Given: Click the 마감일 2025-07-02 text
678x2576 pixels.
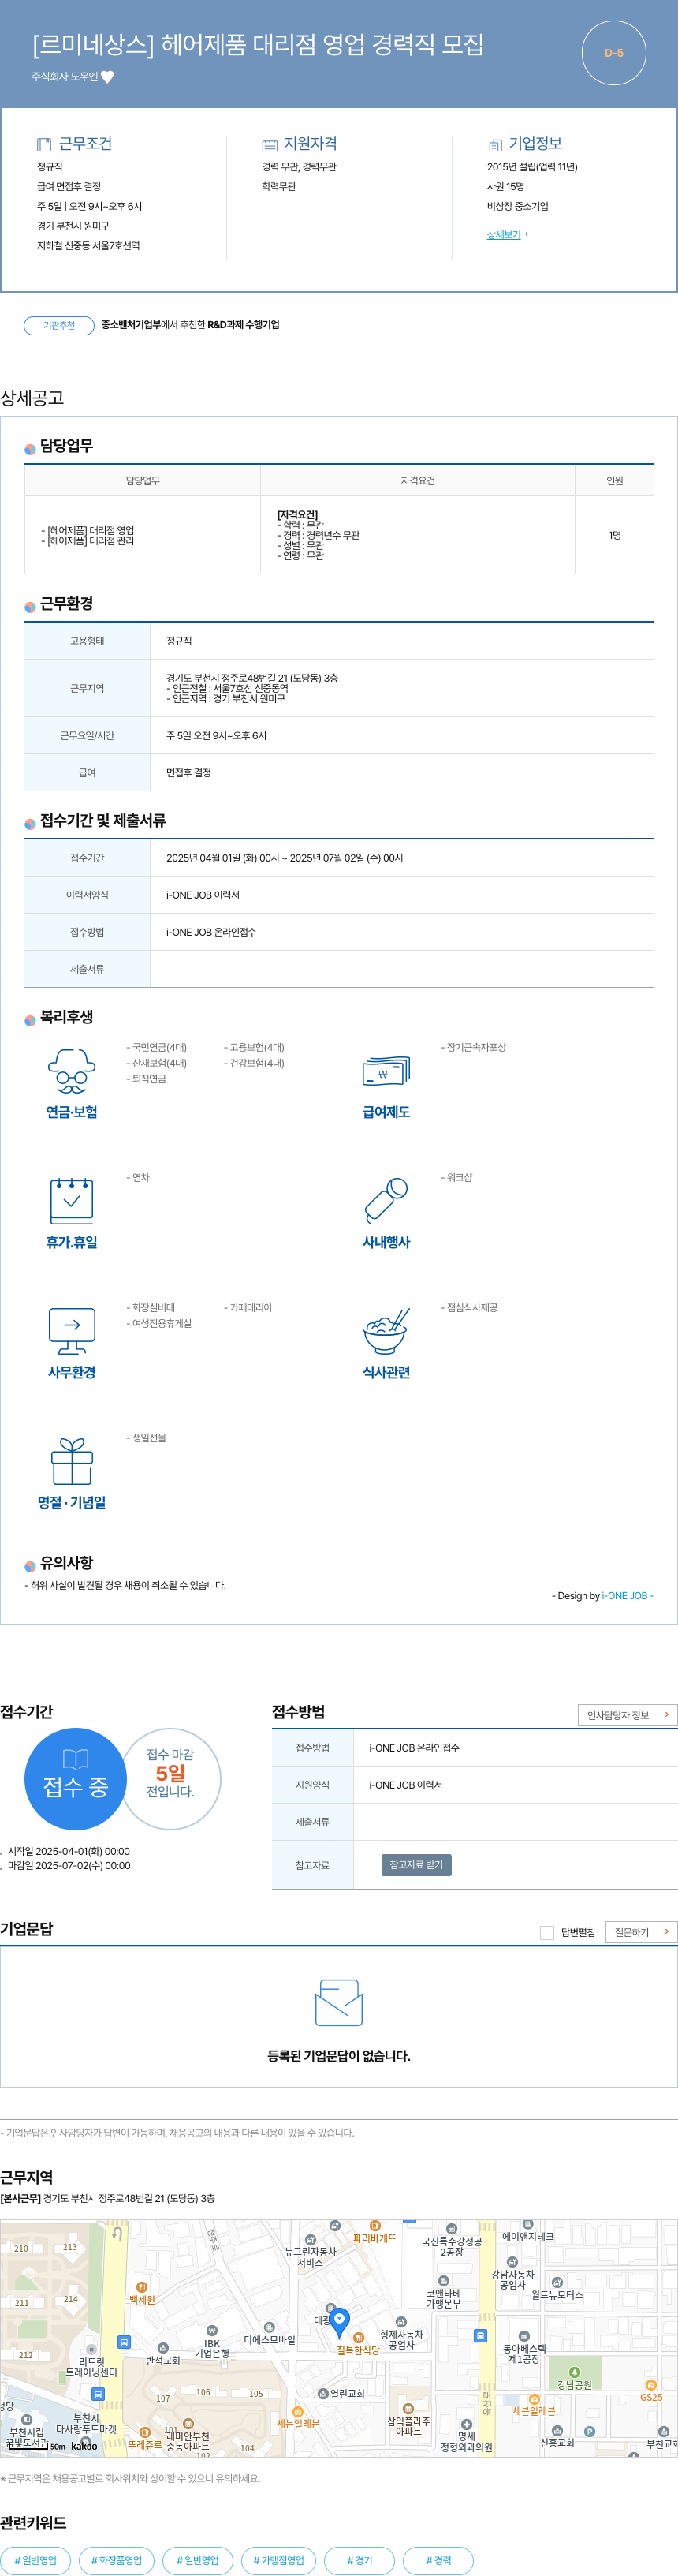Looking at the screenshot, I should coord(69,1866).
